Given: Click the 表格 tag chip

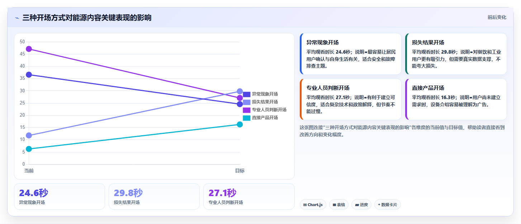Looking at the screenshot, I should [338, 205].
